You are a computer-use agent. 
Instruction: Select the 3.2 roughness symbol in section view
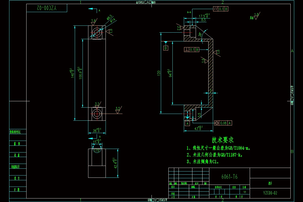click(180, 28)
